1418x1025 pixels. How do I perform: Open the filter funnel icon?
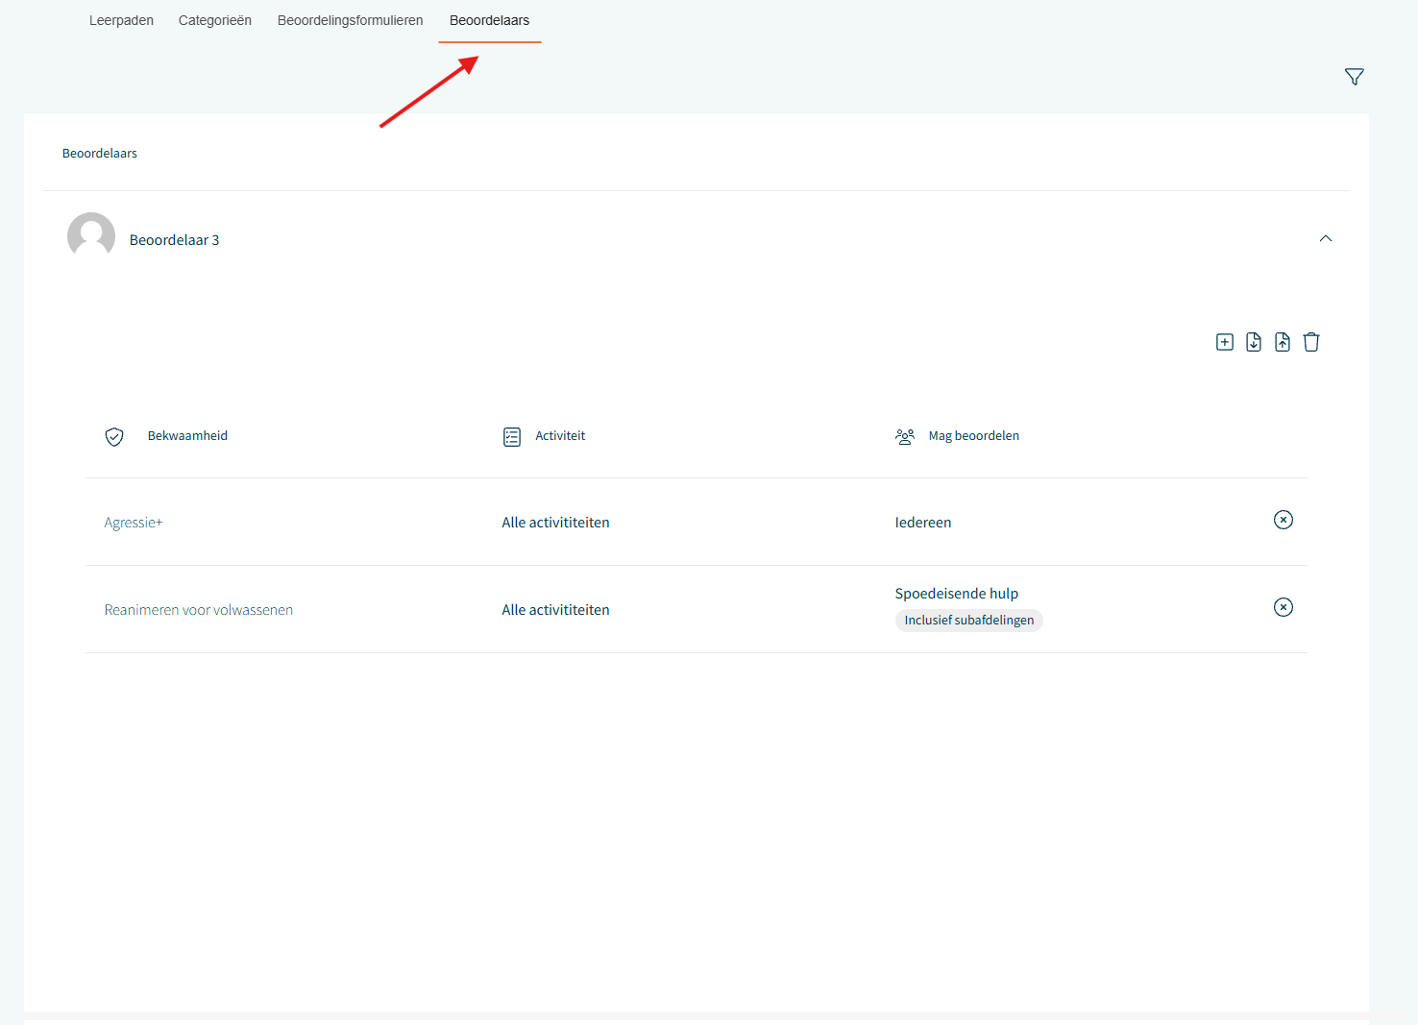point(1354,77)
